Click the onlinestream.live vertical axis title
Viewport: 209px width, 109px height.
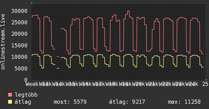point(3,42)
